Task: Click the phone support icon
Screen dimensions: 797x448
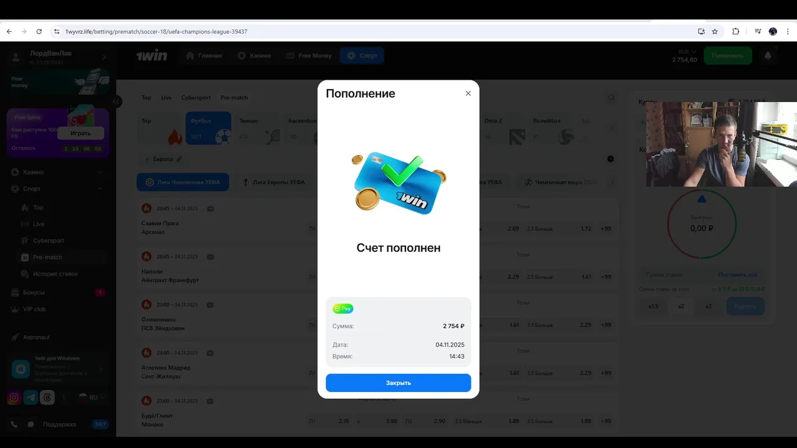Action: (x=14, y=424)
